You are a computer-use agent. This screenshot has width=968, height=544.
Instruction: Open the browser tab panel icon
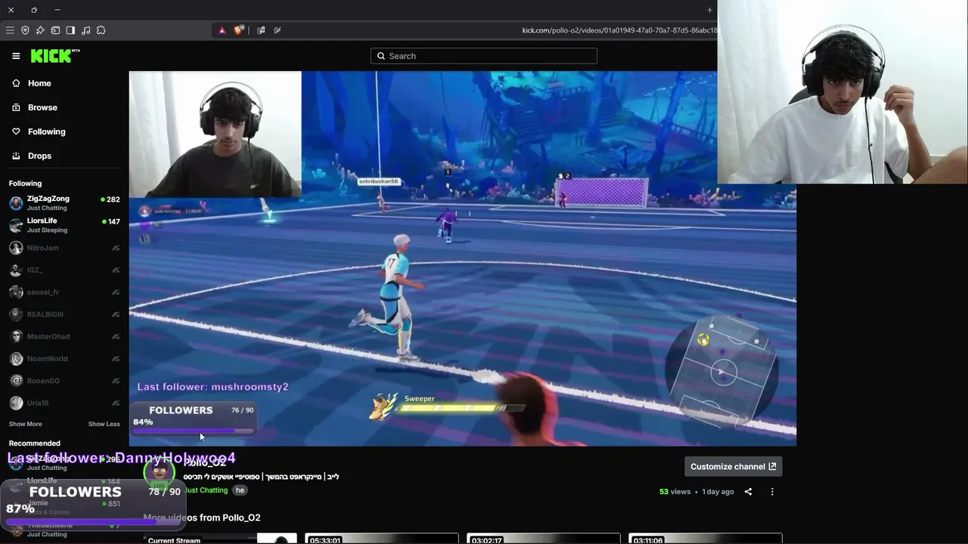(x=55, y=30)
